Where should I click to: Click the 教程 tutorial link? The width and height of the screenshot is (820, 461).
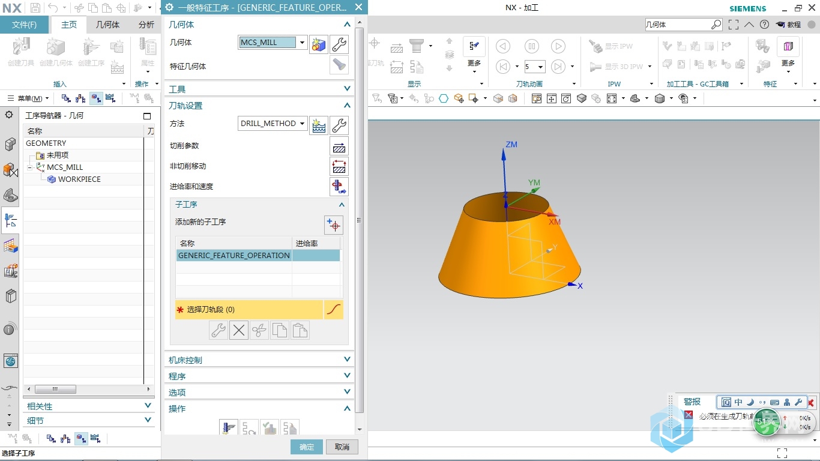click(x=788, y=25)
